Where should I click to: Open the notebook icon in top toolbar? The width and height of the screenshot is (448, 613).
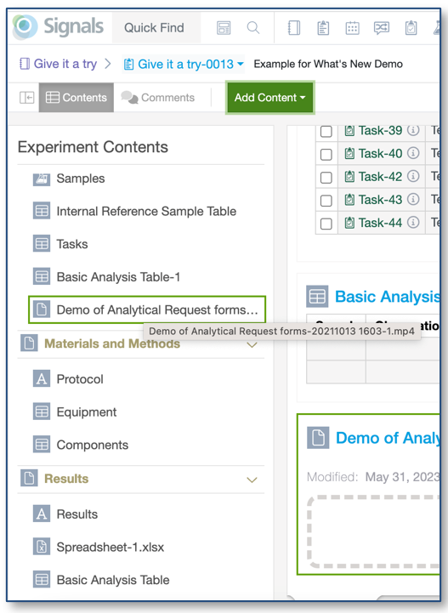294,28
